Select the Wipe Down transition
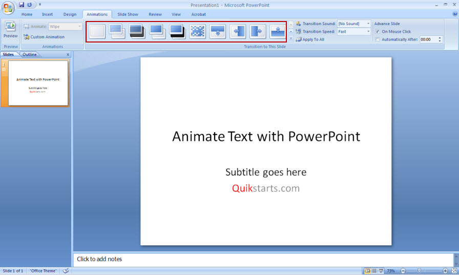 point(218,32)
